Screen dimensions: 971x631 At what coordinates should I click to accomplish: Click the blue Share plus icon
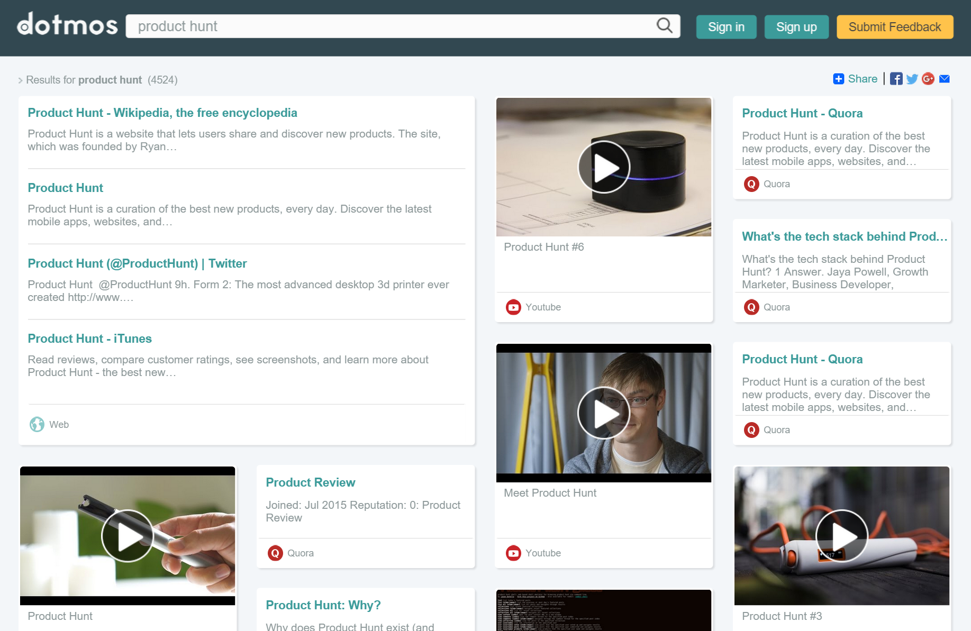pyautogui.click(x=838, y=79)
